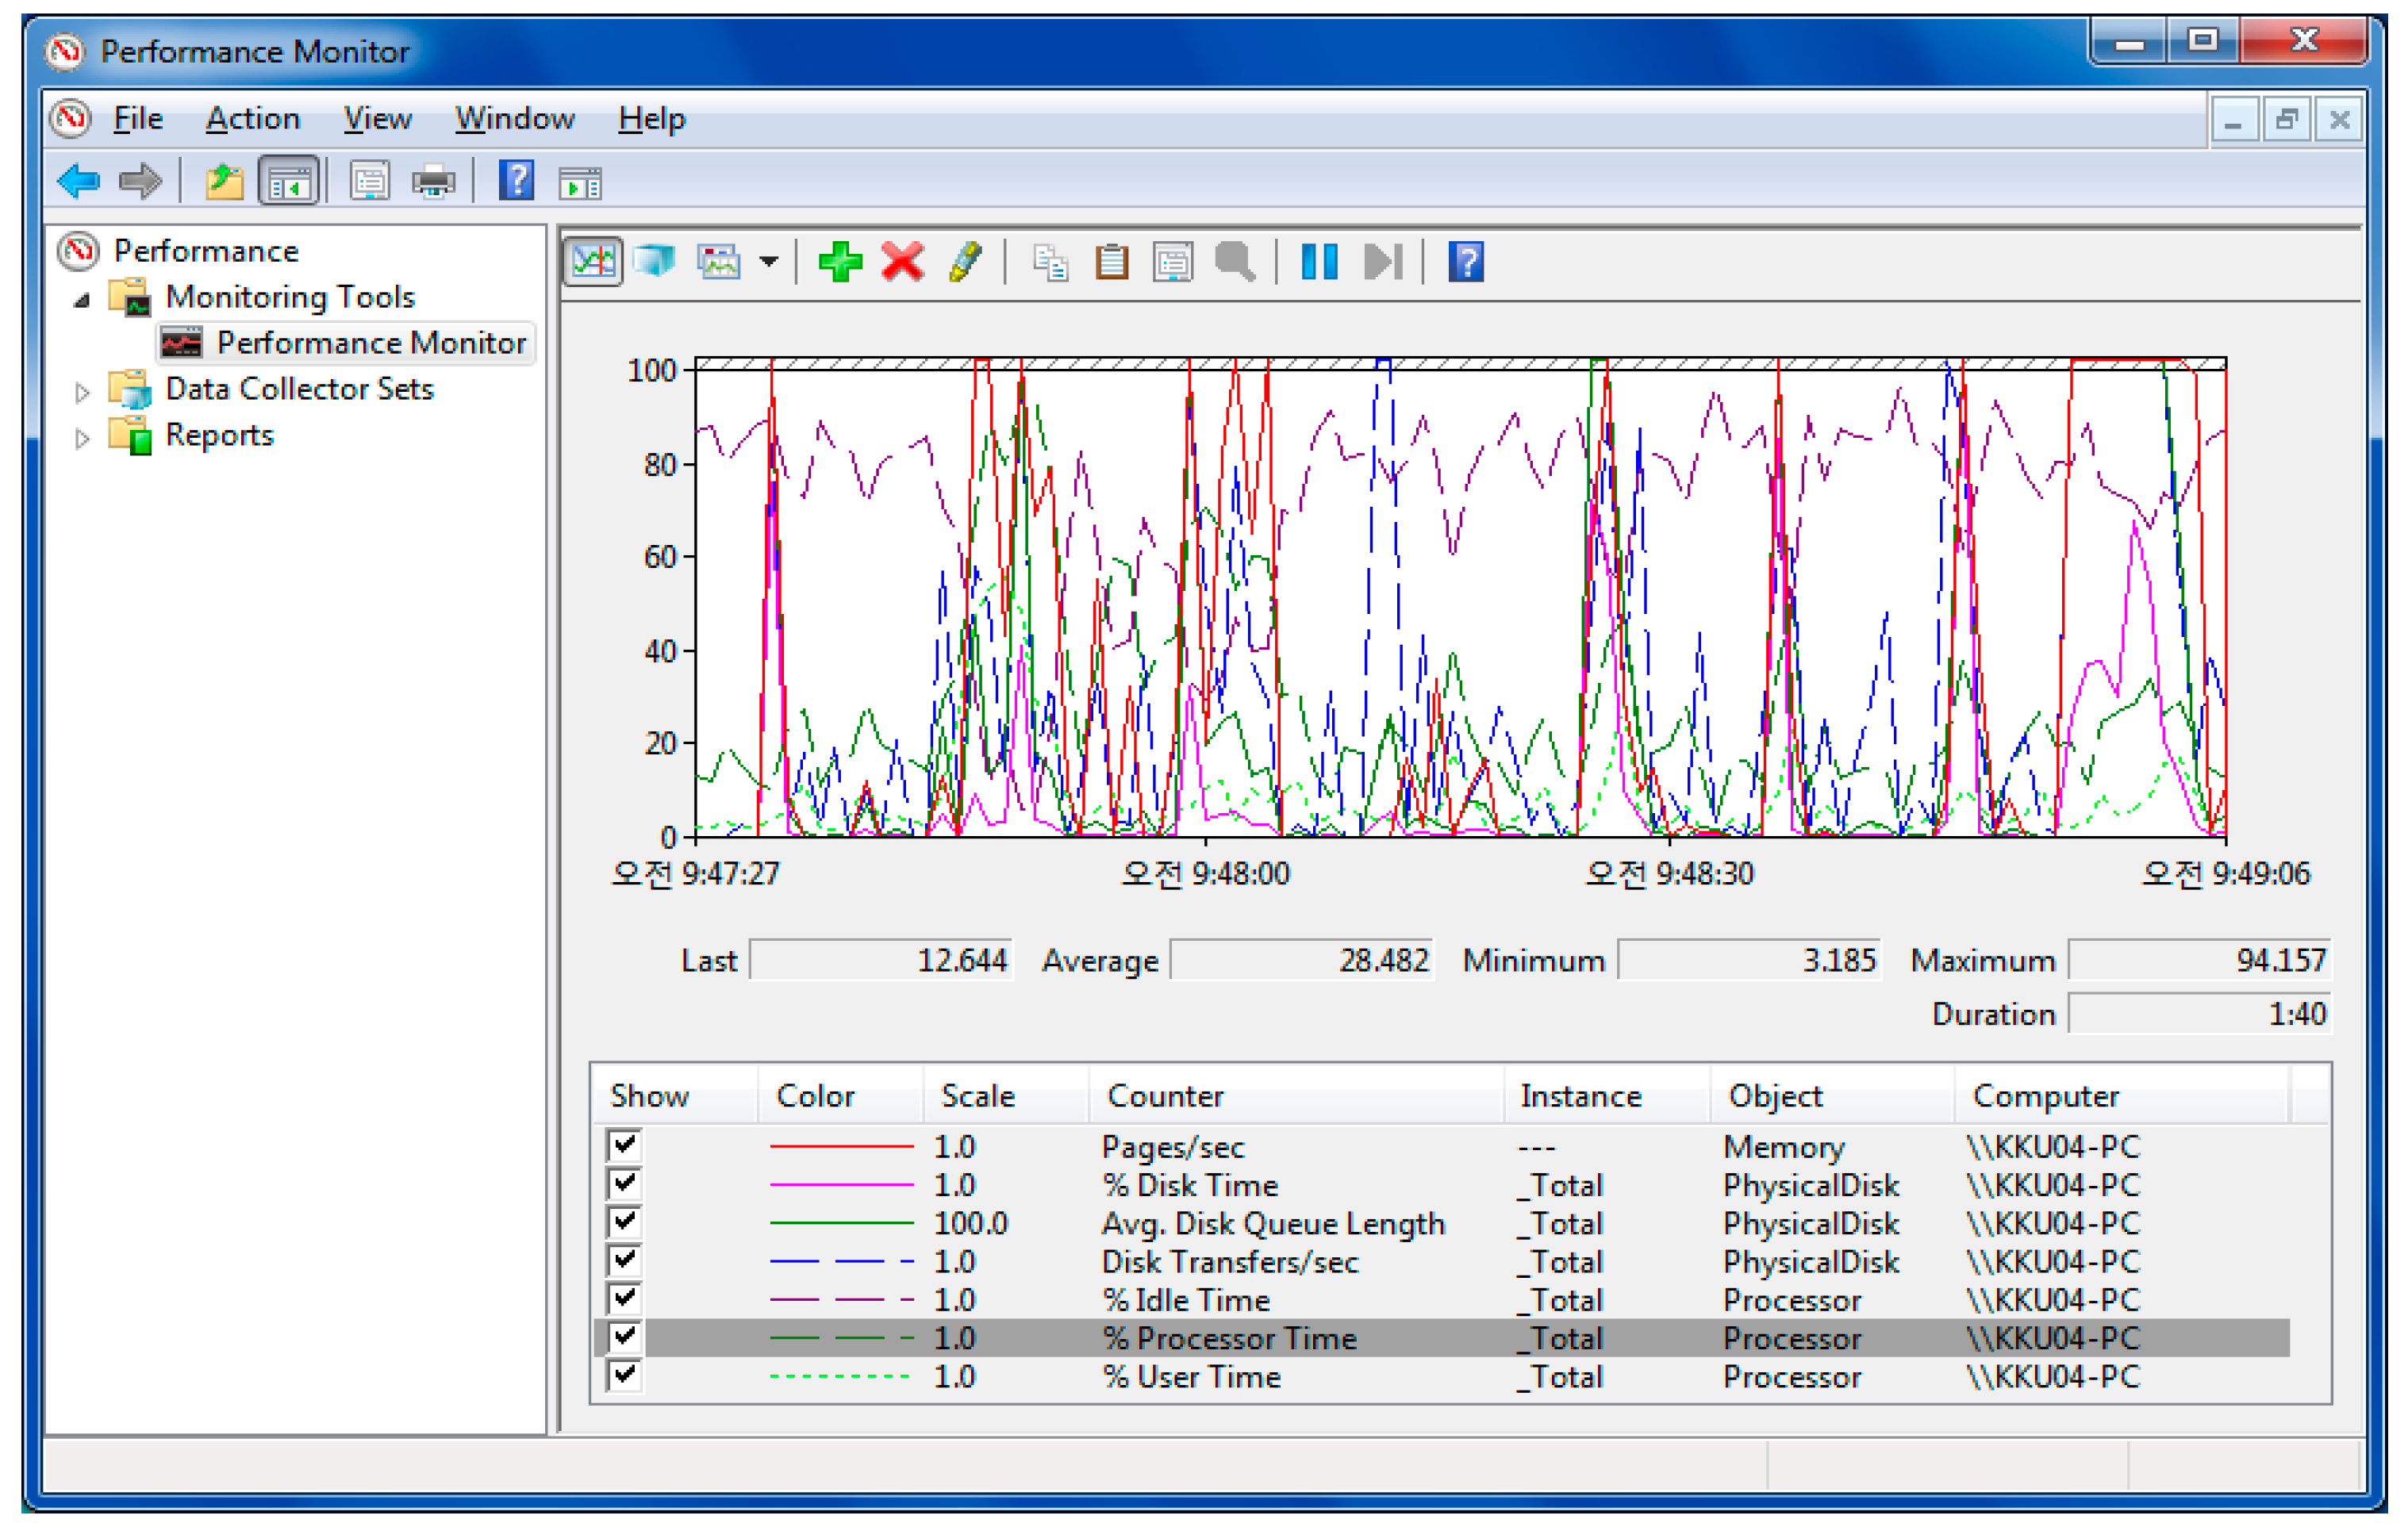The image size is (2408, 1523).
Task: Open the Window menu
Action: (515, 118)
